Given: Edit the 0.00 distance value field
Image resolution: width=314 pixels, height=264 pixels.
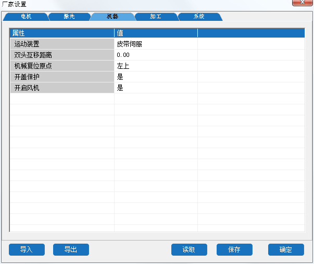Looking at the screenshot, I should 155,55.
